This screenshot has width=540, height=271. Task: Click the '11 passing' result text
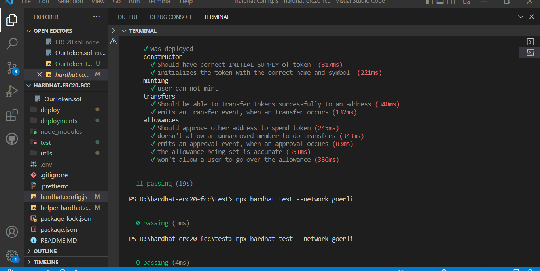click(x=154, y=184)
